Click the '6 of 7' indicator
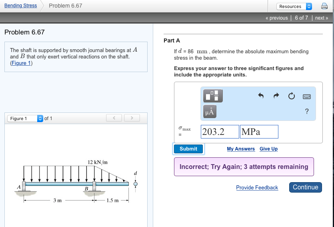334x227 pixels. [302, 18]
